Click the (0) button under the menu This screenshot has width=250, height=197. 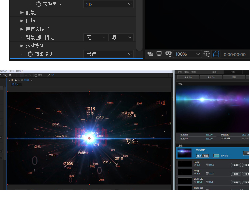(x=211, y=77)
